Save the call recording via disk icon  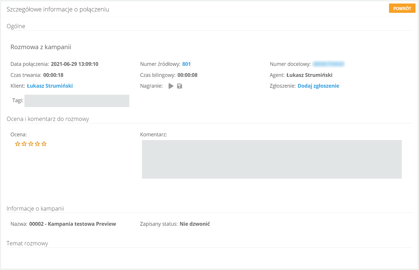(x=180, y=86)
